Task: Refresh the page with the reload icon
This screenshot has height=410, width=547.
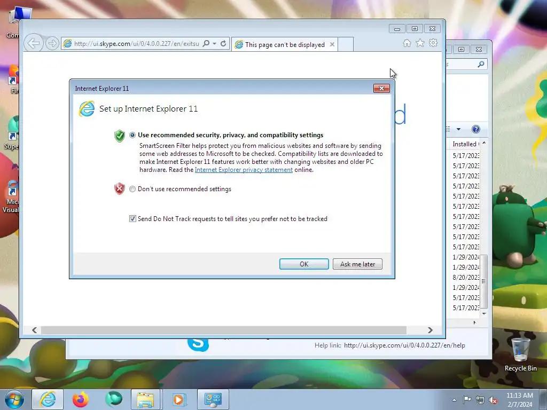Action: point(223,44)
